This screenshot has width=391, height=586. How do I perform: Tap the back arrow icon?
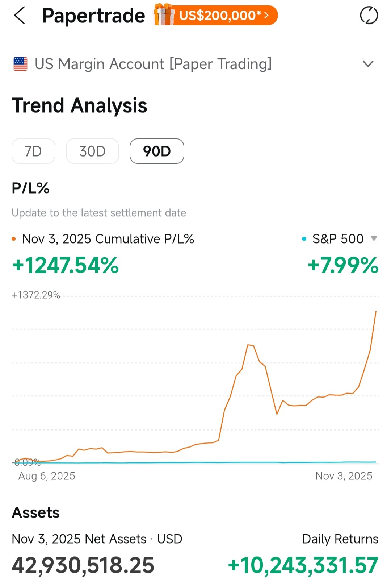(20, 16)
